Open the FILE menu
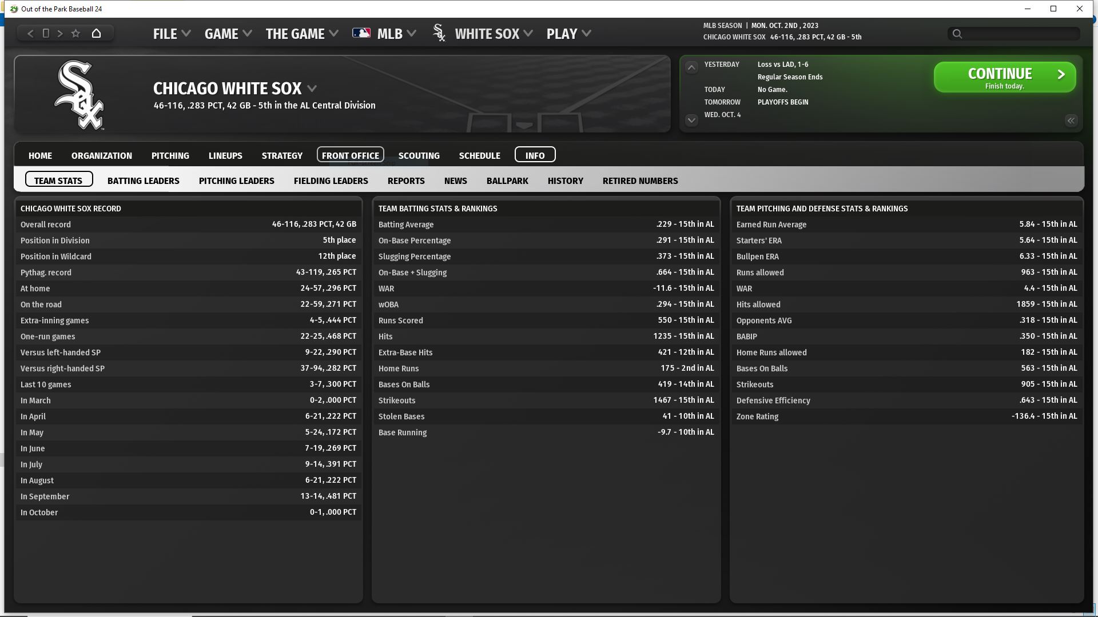Screen dimensions: 1098x617 coord(171,34)
